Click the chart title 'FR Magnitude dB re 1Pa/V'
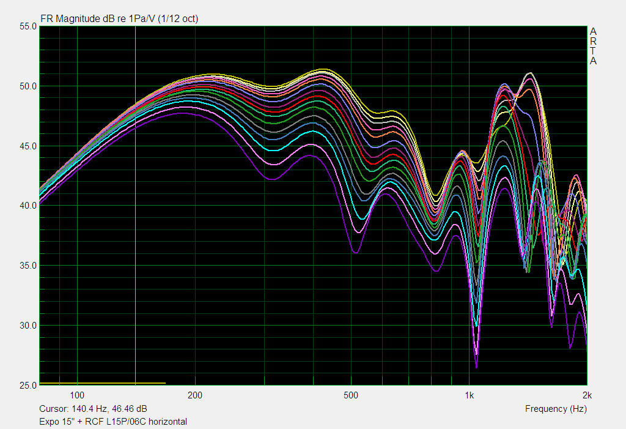The width and height of the screenshot is (626, 429). click(98, 18)
